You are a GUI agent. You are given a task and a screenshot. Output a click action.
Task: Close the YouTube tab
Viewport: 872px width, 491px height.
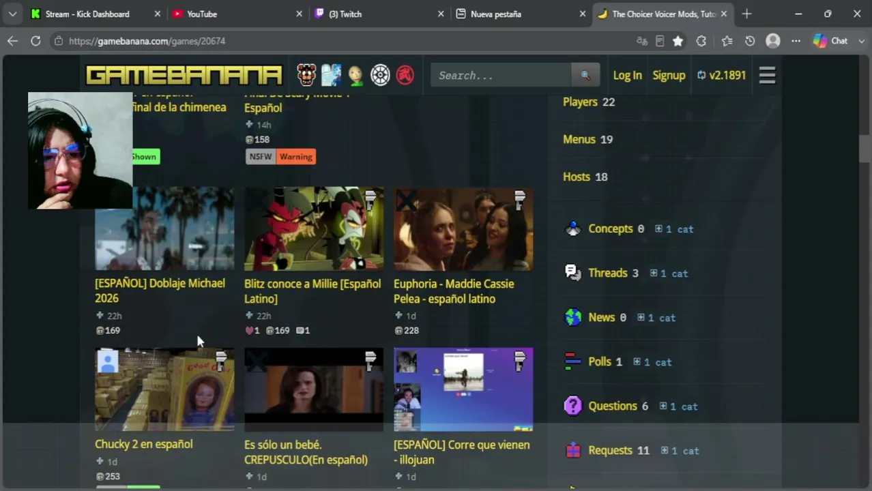coord(299,14)
